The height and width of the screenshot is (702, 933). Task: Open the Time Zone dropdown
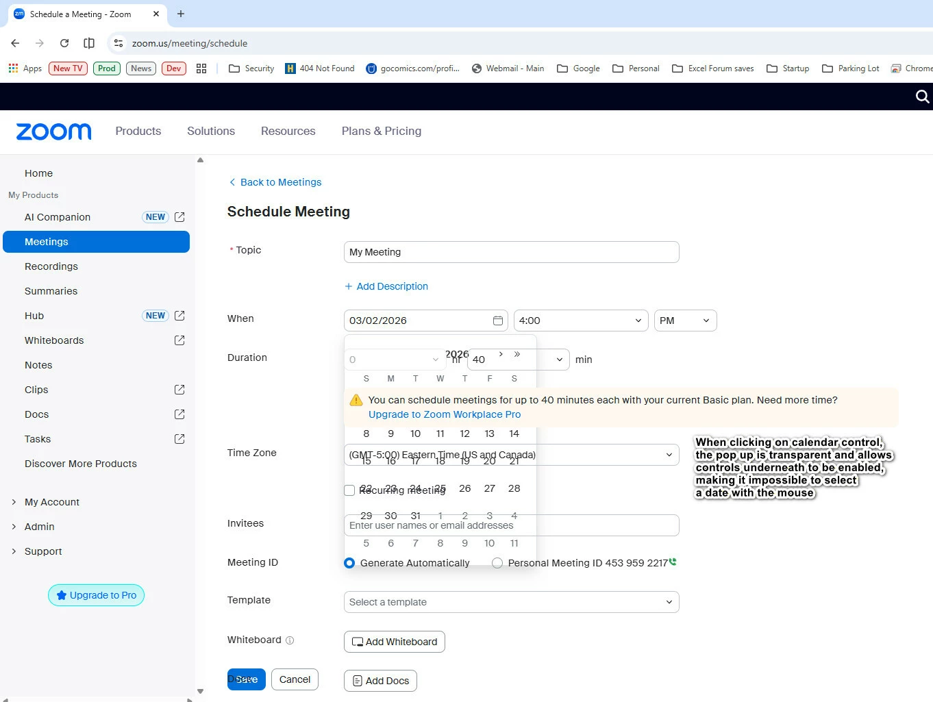tap(511, 455)
